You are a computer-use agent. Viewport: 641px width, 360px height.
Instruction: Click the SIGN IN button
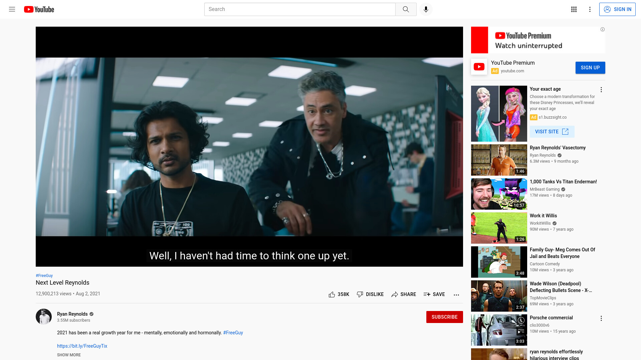(x=617, y=9)
